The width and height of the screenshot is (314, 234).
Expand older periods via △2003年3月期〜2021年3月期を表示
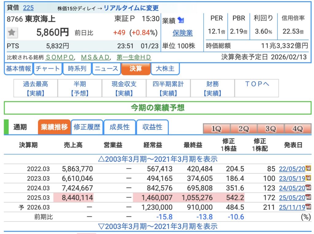pos(158,159)
